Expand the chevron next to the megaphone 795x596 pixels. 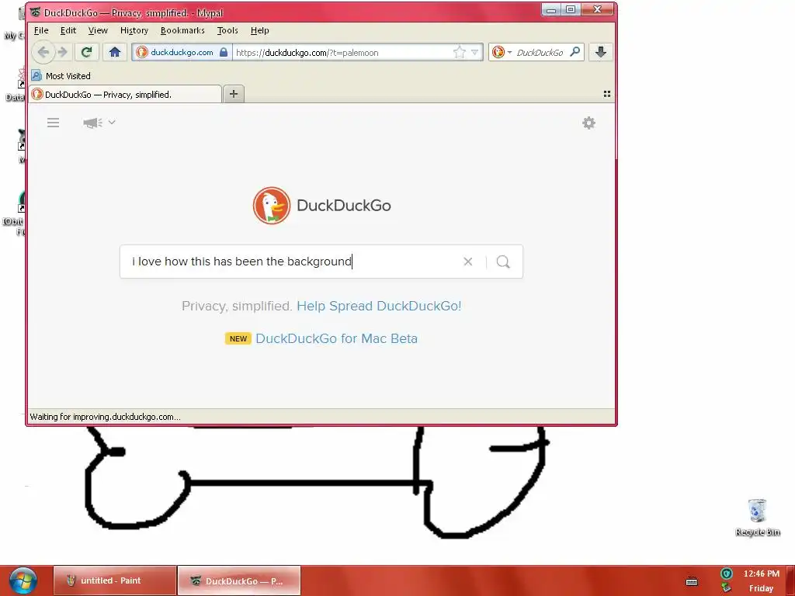[112, 122]
